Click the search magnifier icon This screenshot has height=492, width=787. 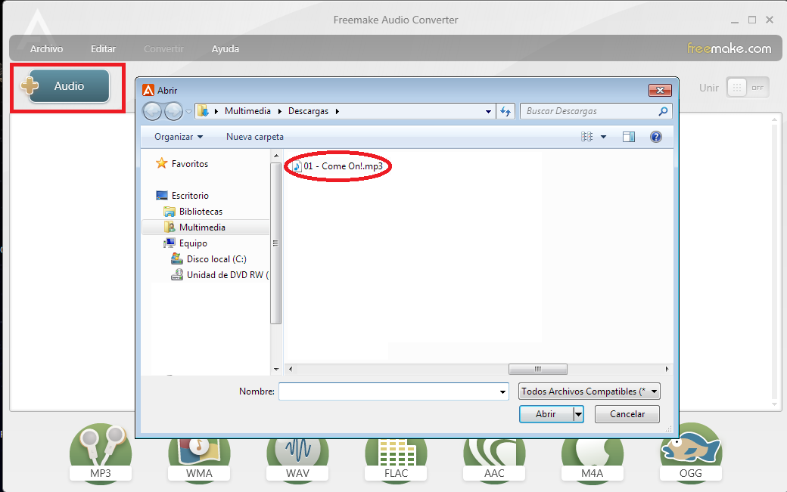663,111
